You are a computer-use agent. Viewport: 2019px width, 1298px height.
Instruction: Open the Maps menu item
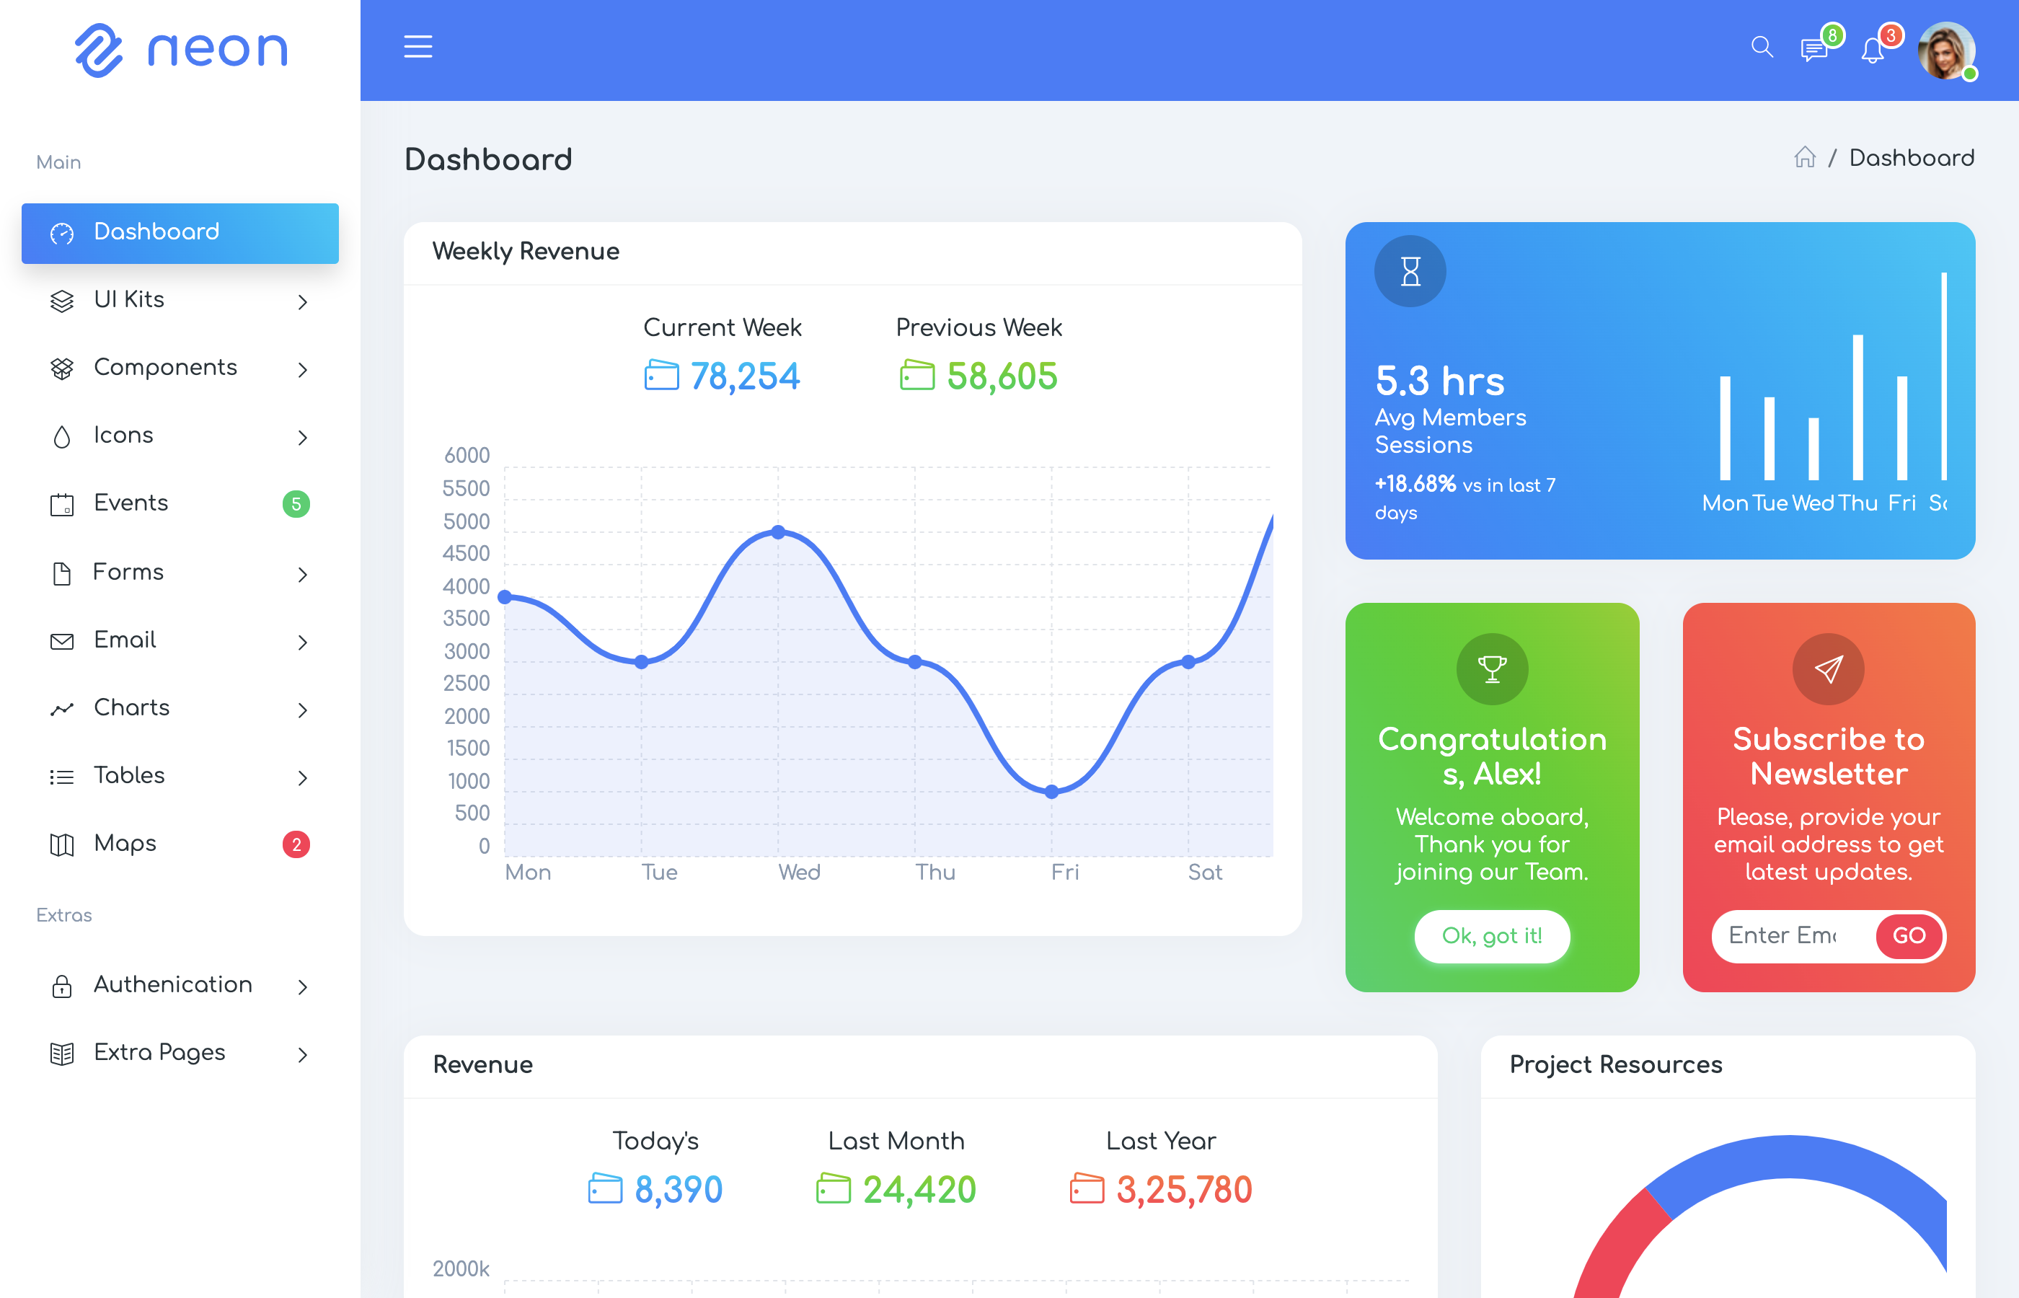180,844
